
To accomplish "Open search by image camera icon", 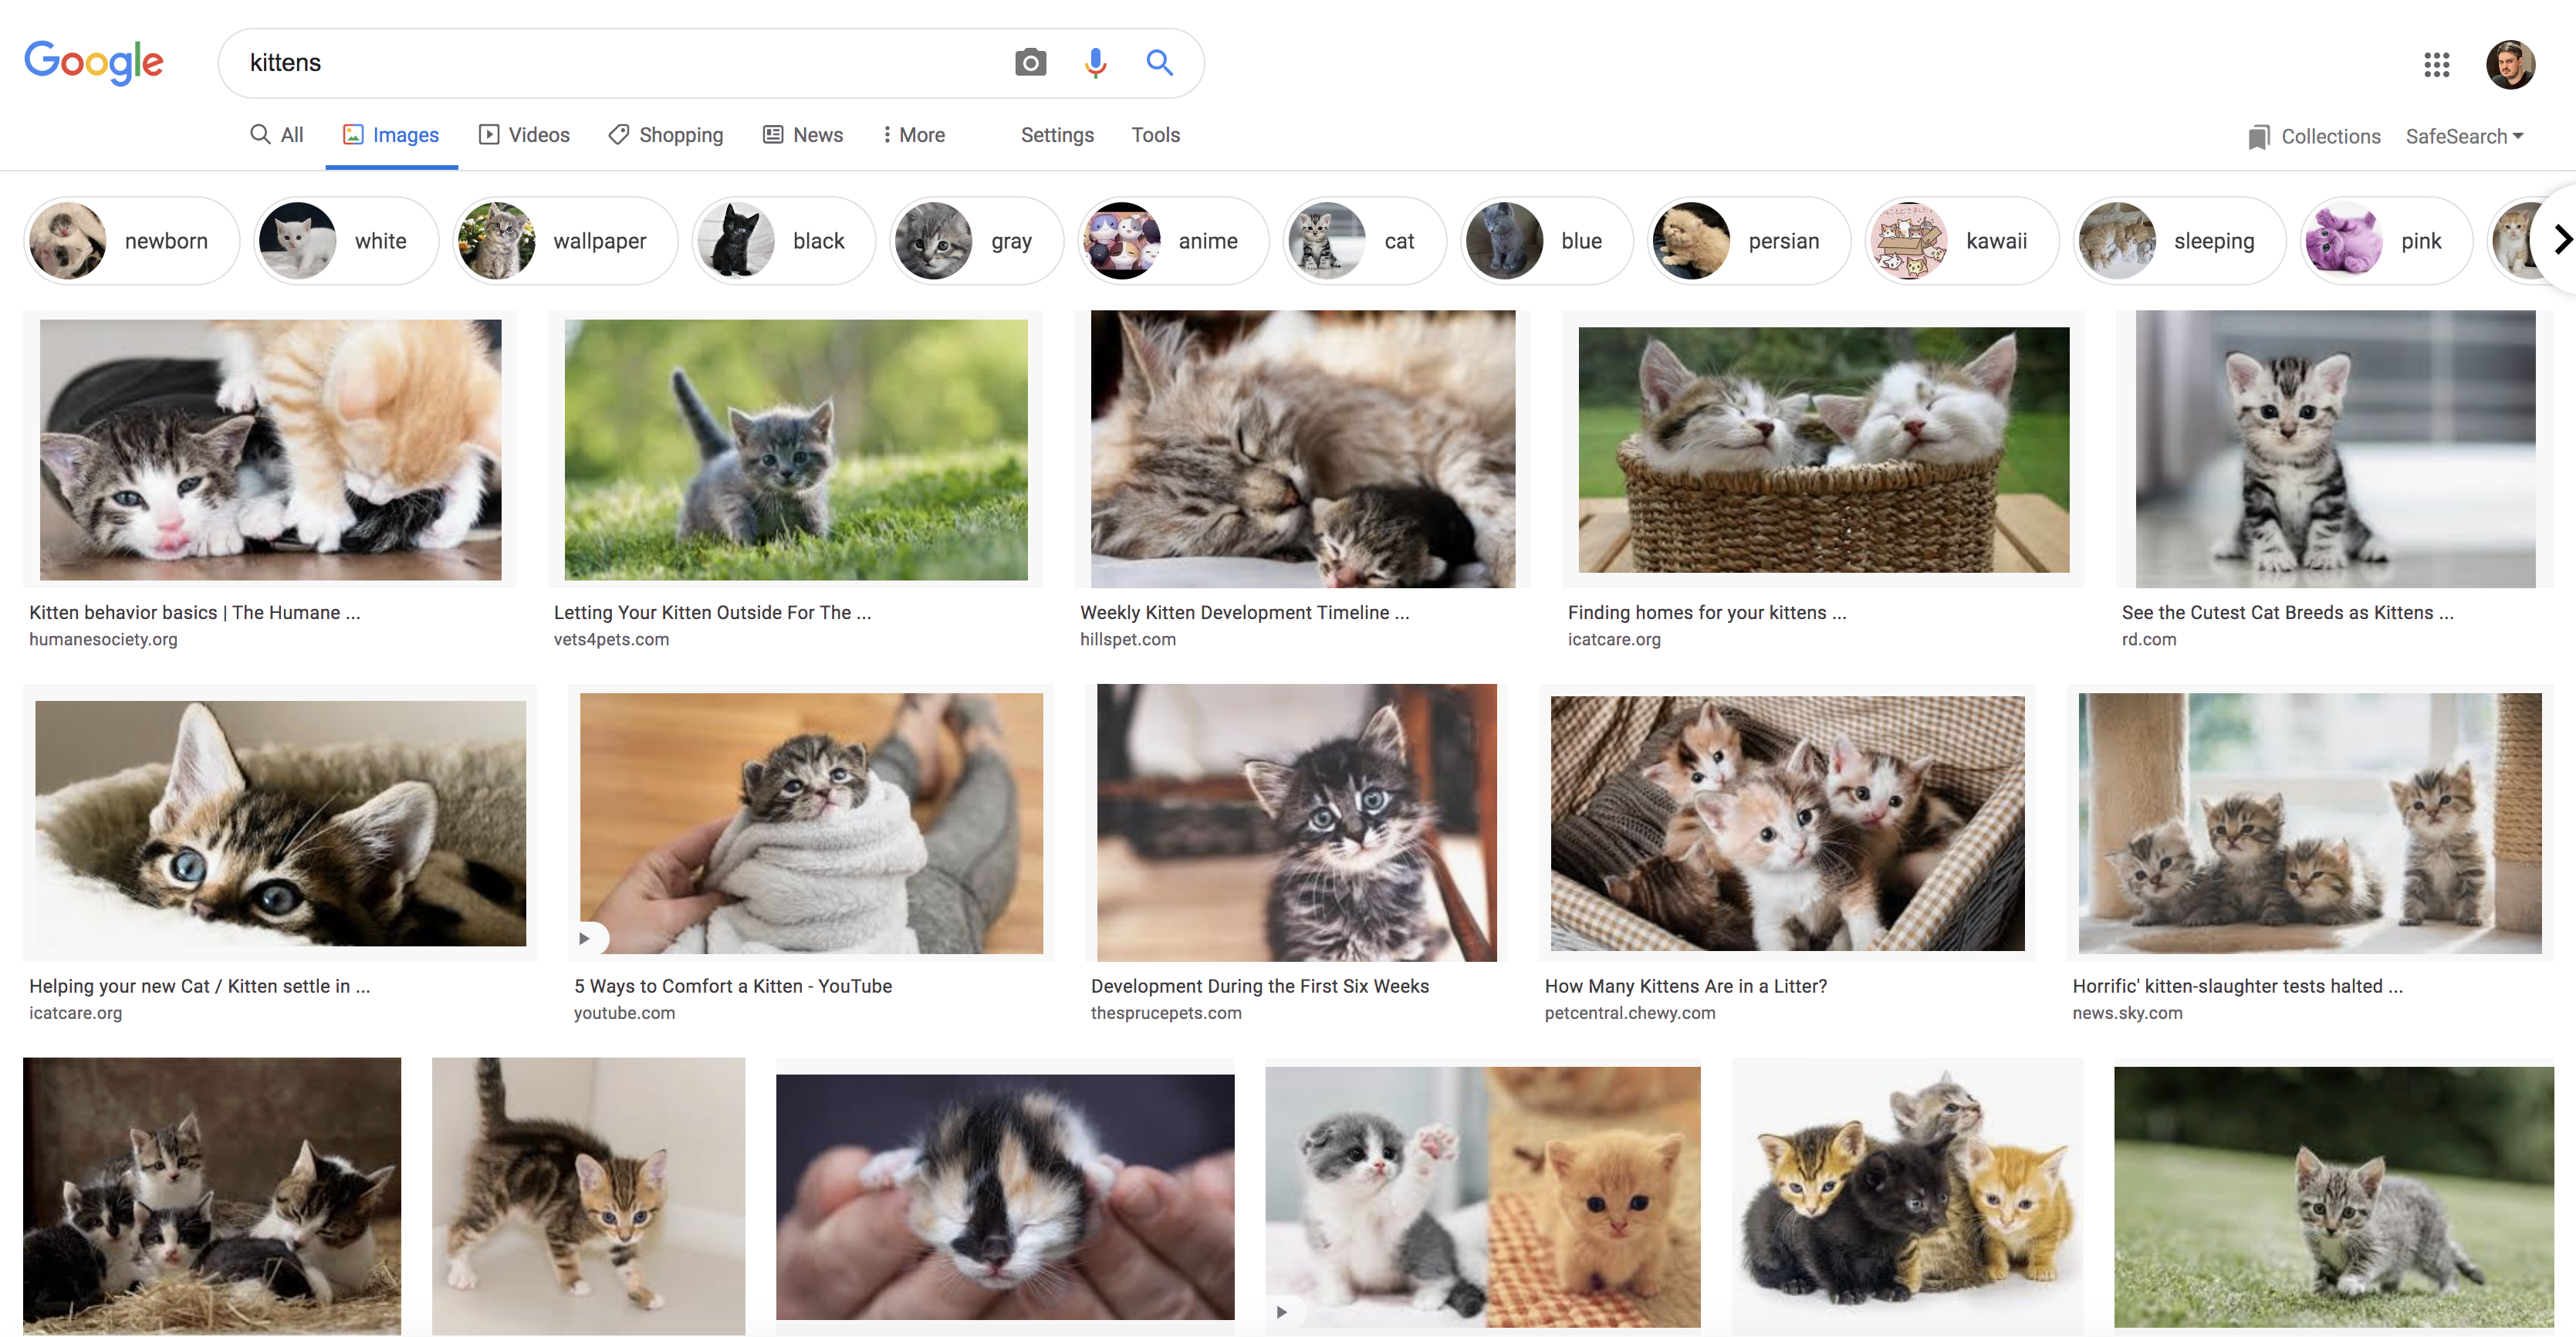I will [x=1030, y=62].
